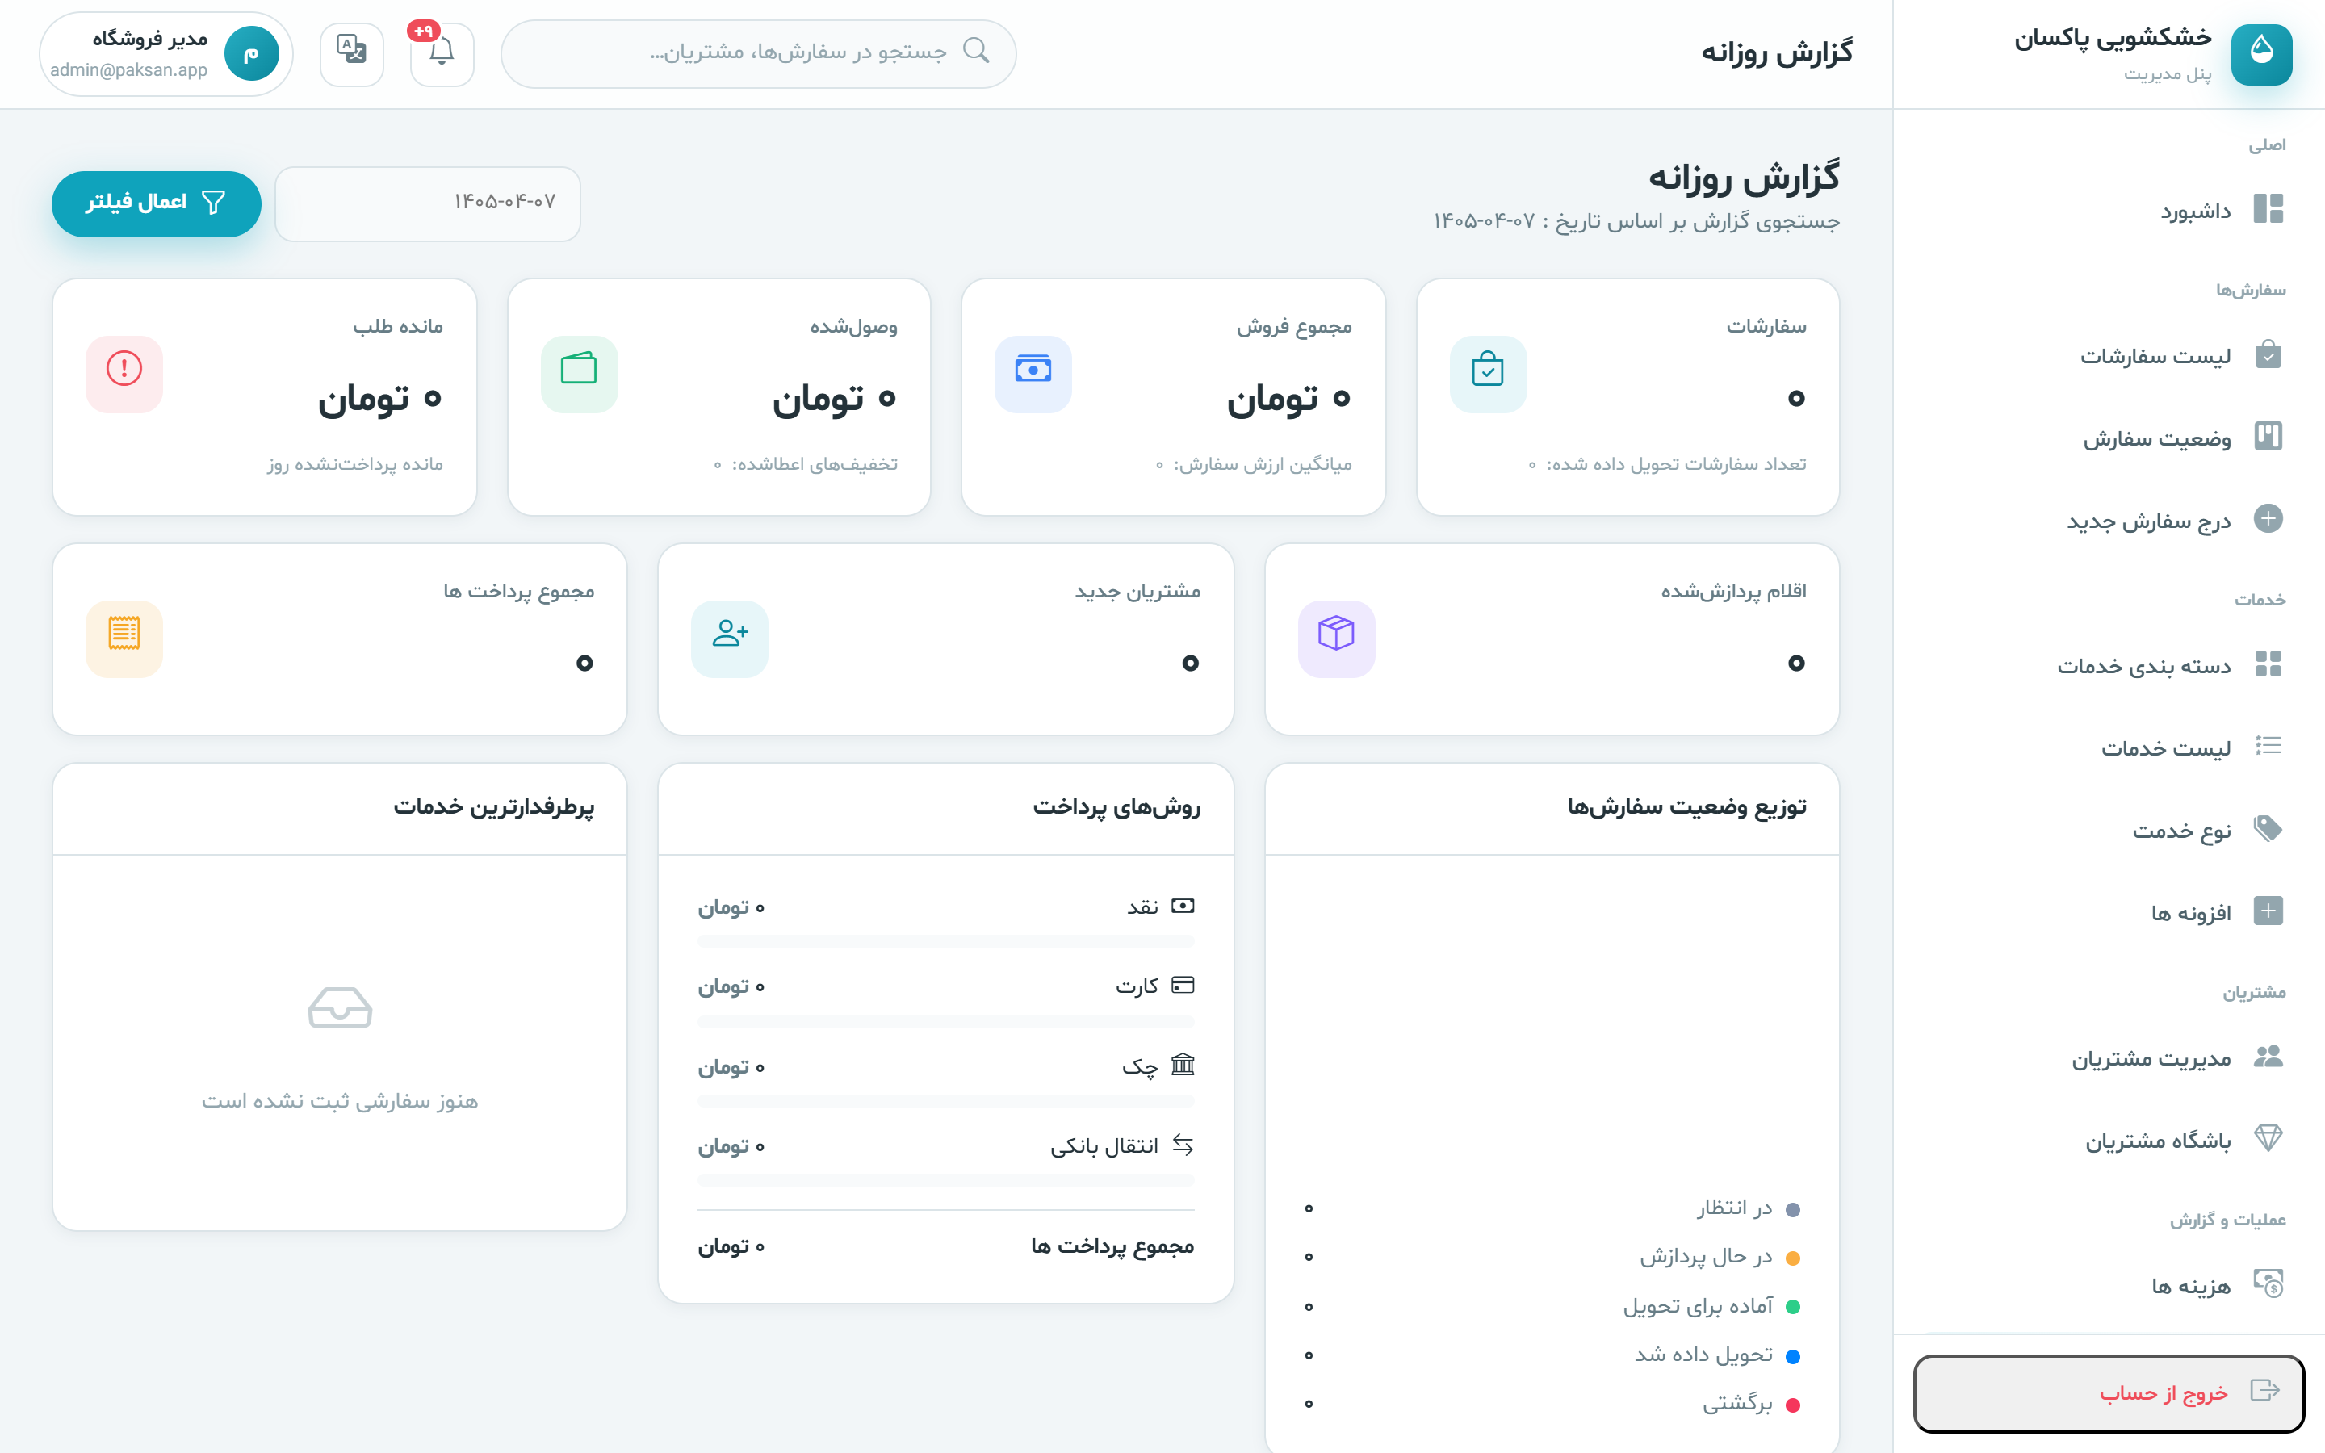The image size is (2325, 1453).
Task: Focus the search orders and customers field
Action: coord(759,54)
